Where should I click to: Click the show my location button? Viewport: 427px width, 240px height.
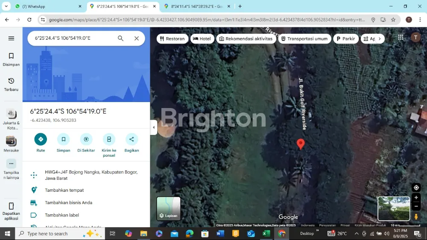pos(416,187)
